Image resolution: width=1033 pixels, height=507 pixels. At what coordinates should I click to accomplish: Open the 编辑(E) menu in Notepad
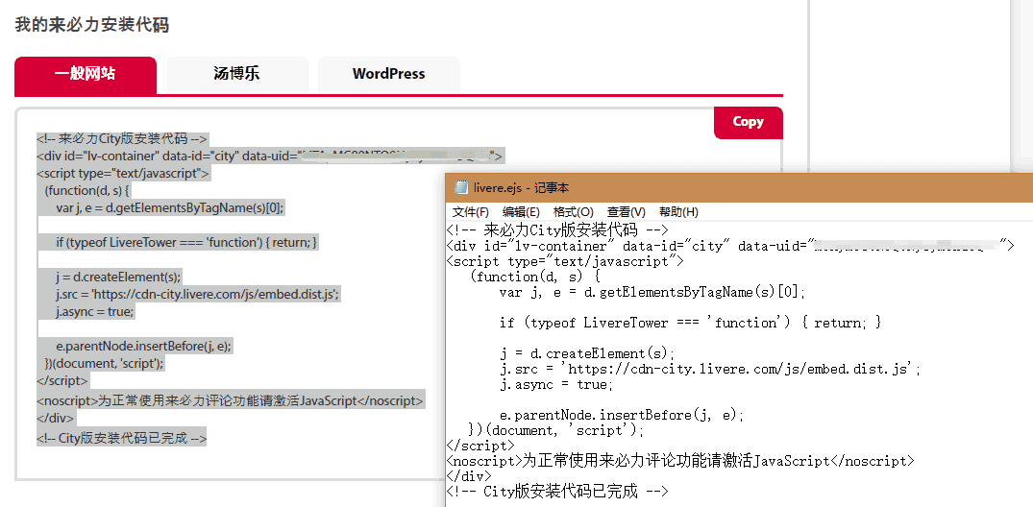[521, 212]
